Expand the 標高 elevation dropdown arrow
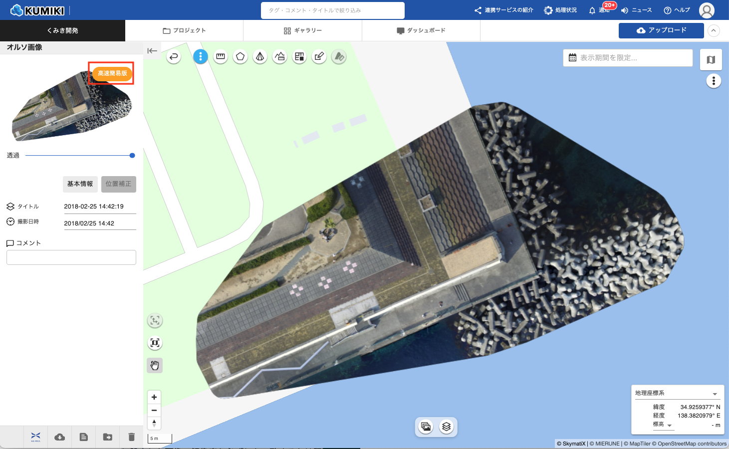This screenshot has width=729, height=449. (x=670, y=426)
